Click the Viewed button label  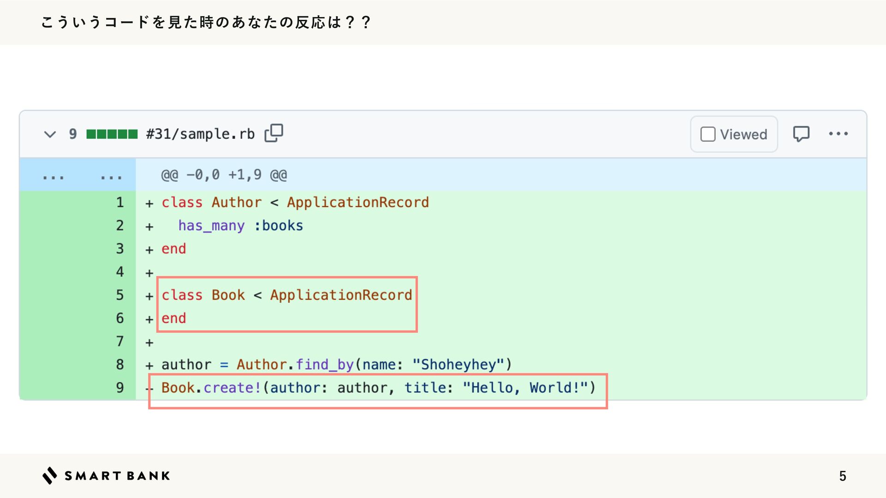(x=743, y=134)
